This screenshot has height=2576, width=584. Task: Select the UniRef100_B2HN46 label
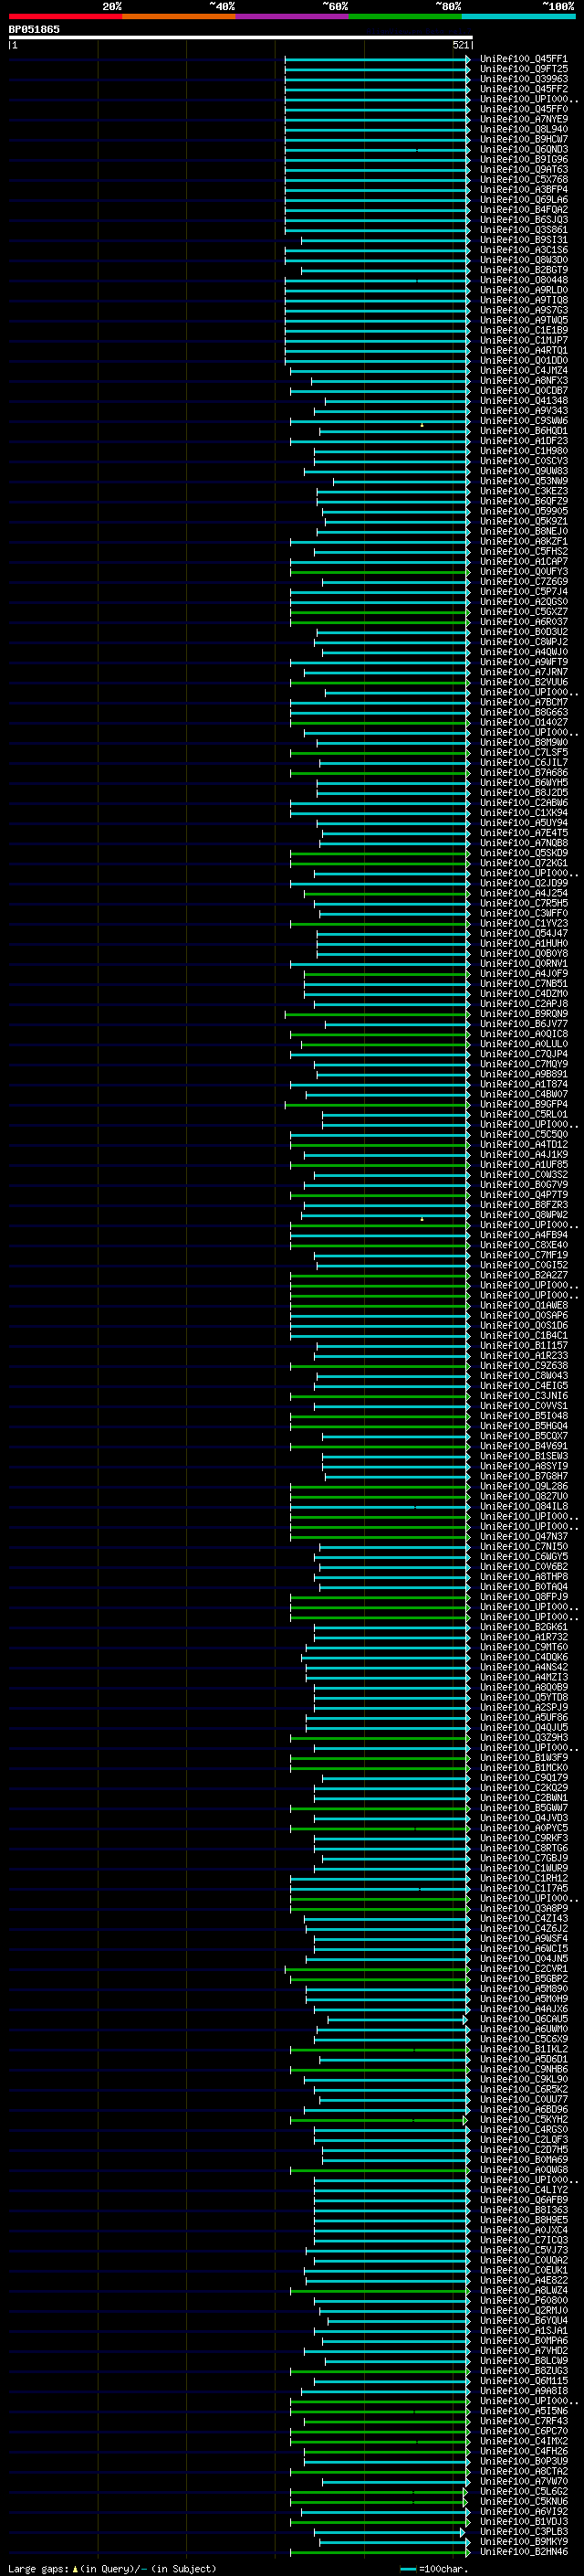(x=523, y=2552)
